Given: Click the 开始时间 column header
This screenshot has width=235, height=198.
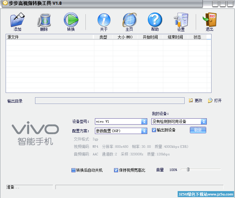Looking at the screenshot, I should [x=150, y=37].
